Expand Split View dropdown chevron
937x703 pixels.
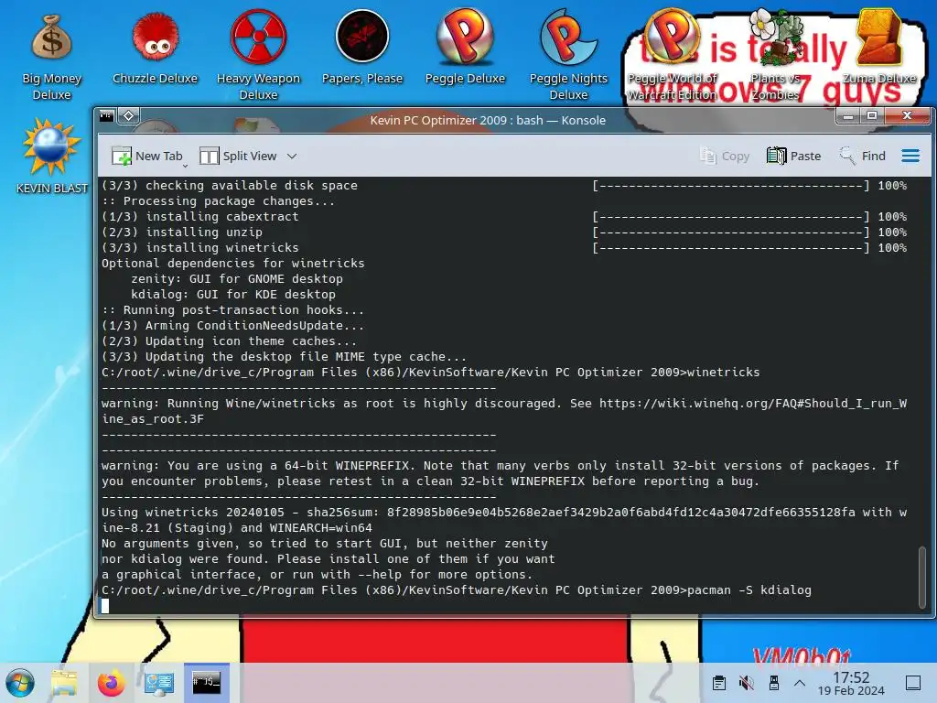point(292,156)
